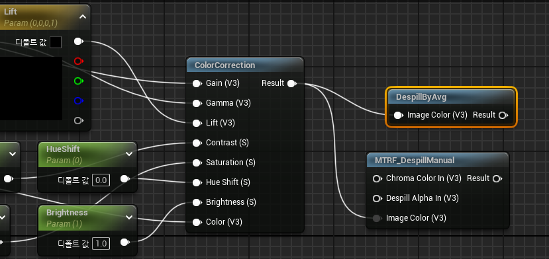The image size is (549, 259).
Task: Click the Color (V3) input pin
Action: 197,222
